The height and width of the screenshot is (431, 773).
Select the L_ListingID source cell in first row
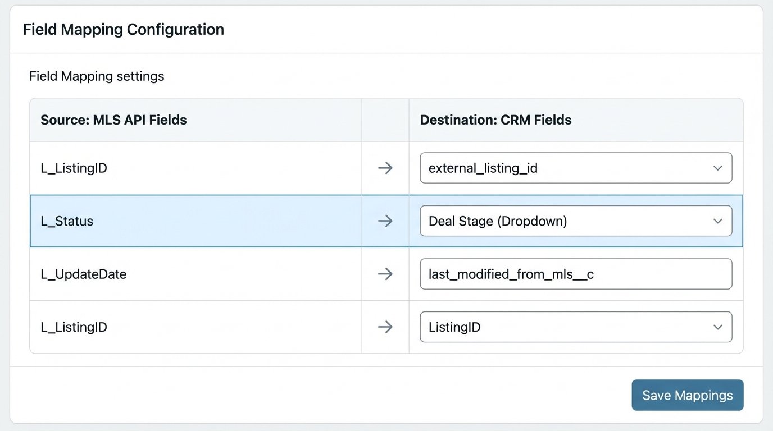(74, 167)
